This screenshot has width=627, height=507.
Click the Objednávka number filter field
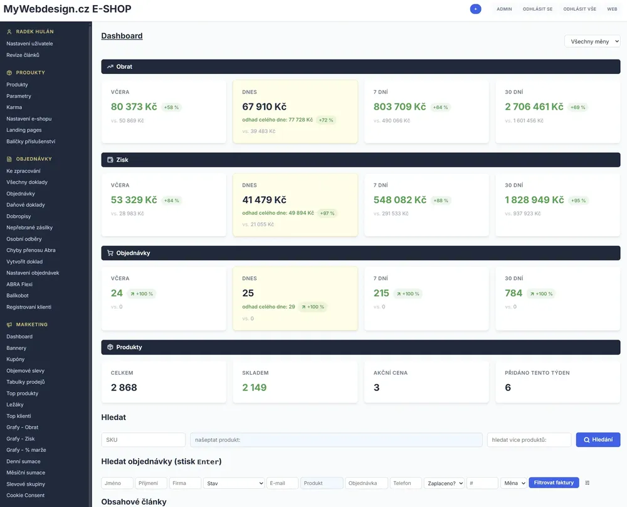click(x=366, y=483)
